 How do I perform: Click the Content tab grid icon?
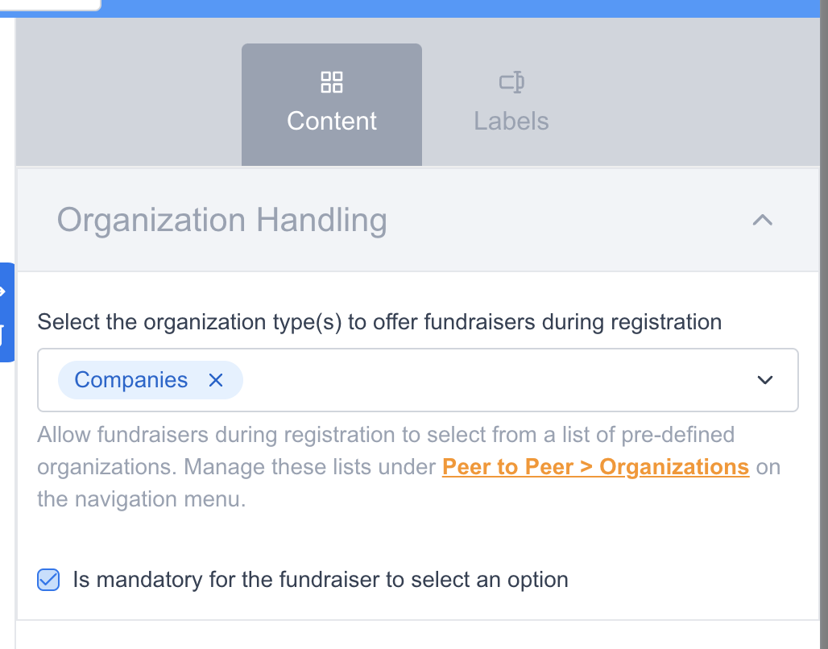pyautogui.click(x=332, y=82)
